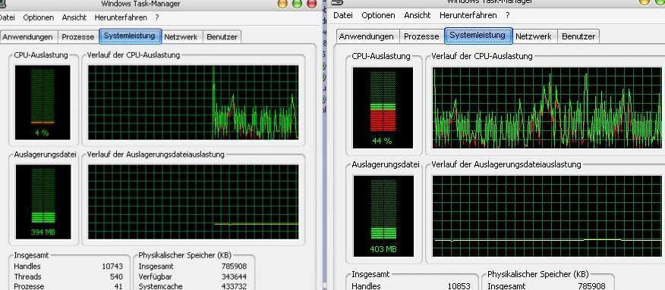Image resolution: width=665 pixels, height=290 pixels.
Task: Click Handles value 10853 in right window
Action: [460, 286]
